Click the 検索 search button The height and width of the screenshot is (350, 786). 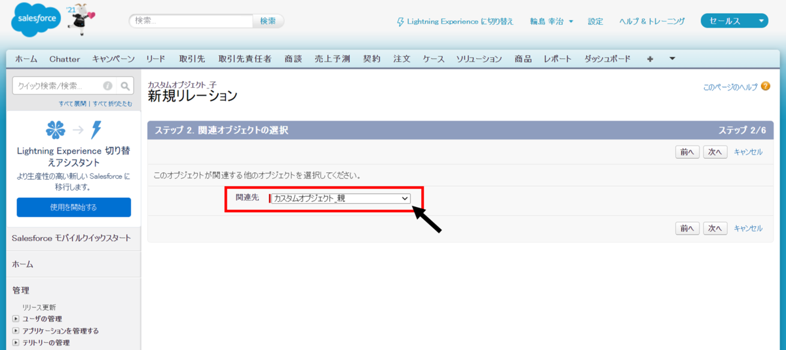click(x=268, y=21)
